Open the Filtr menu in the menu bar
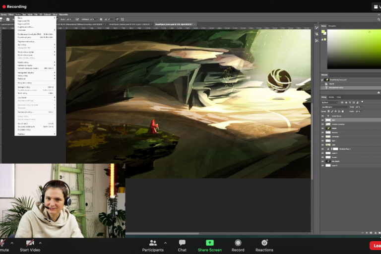This screenshot has width=381, height=254. point(36,15)
